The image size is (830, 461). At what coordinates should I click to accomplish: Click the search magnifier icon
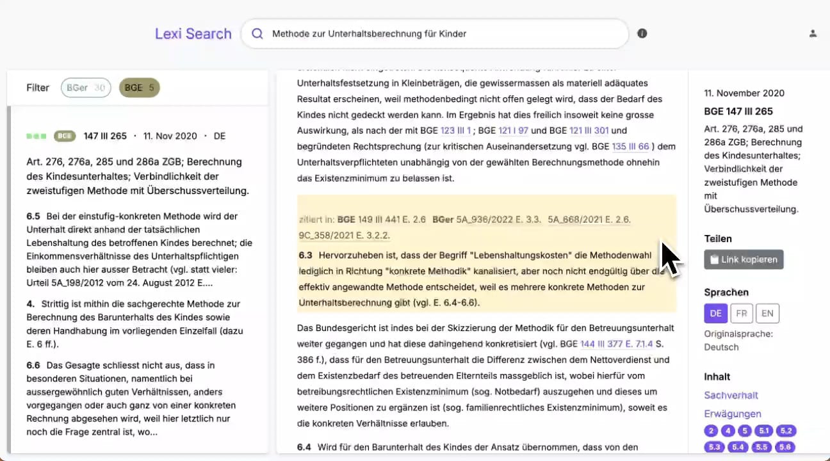(257, 34)
